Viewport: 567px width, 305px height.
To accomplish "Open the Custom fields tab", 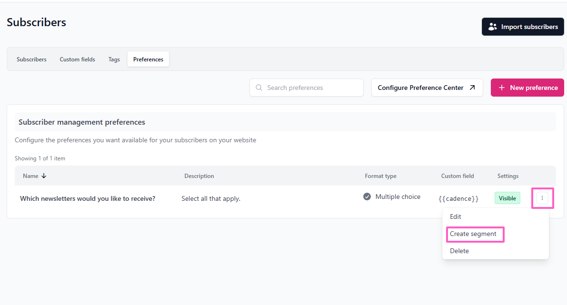I will pyautogui.click(x=77, y=59).
